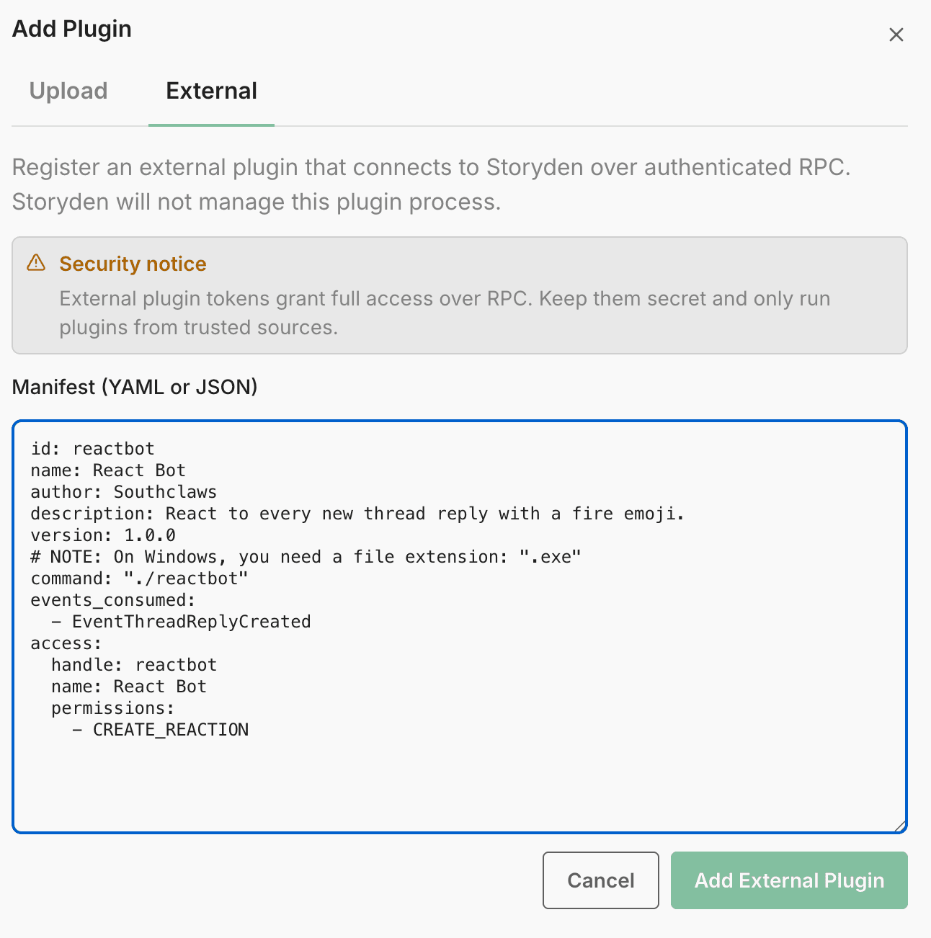
Task: Click the handle: reactbot line
Action: coord(133,665)
